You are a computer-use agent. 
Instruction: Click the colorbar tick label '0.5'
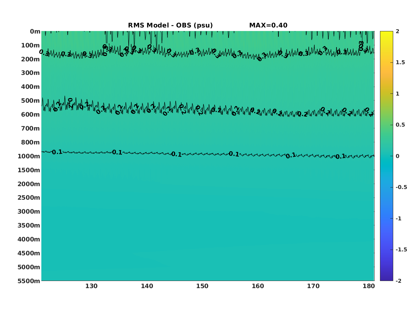pos(400,125)
